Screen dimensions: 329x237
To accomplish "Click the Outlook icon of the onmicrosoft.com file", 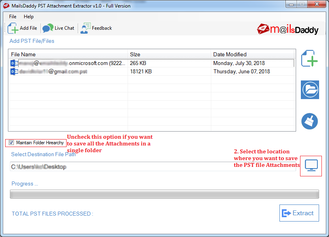I will 14,63.
